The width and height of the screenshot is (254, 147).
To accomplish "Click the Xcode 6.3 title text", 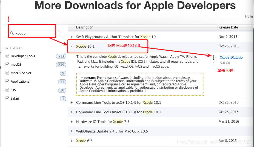I will pyautogui.click(x=84, y=141).
